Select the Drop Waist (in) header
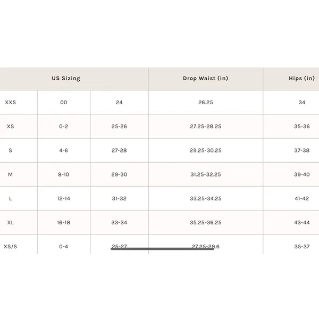 tap(205, 78)
